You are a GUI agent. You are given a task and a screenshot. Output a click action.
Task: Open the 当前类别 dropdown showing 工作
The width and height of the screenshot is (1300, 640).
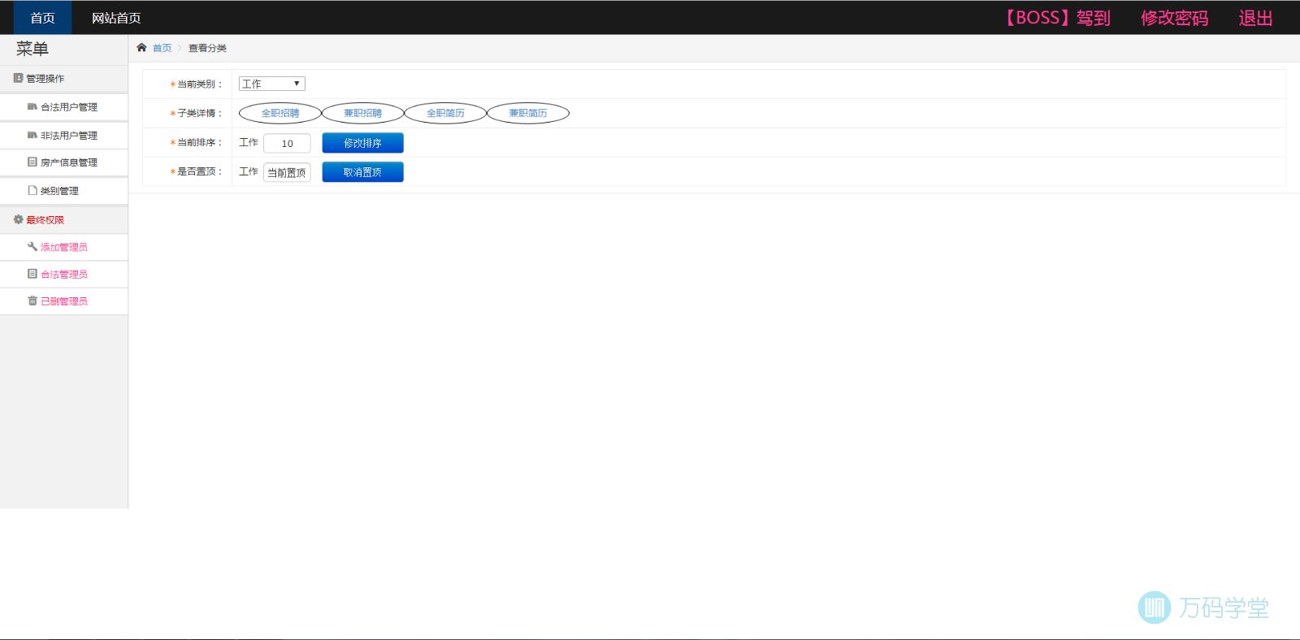click(x=271, y=84)
